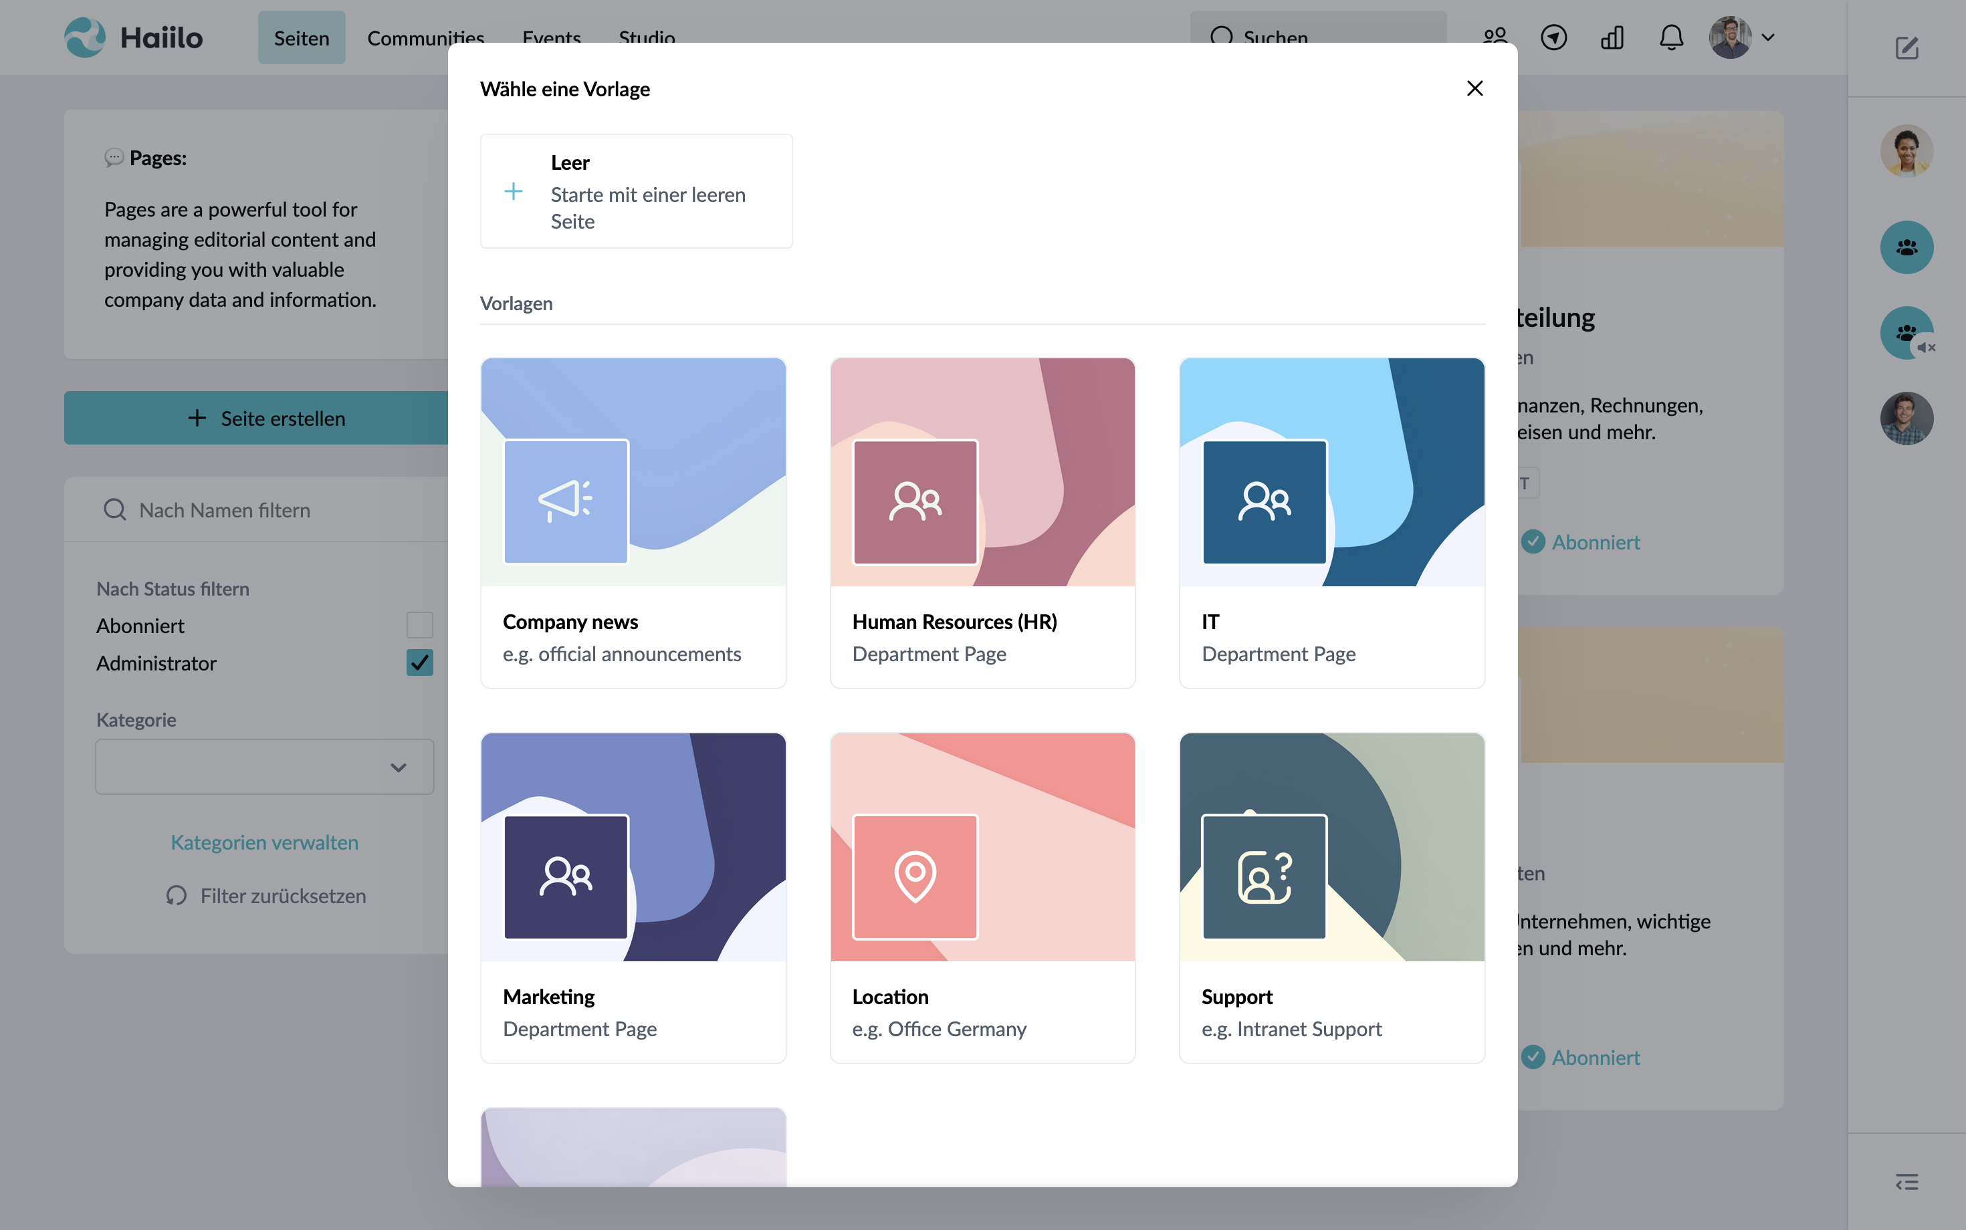Click the 'Wähle eine Vorlage' dialog title
Viewport: 1966px width, 1230px height.
coord(565,89)
